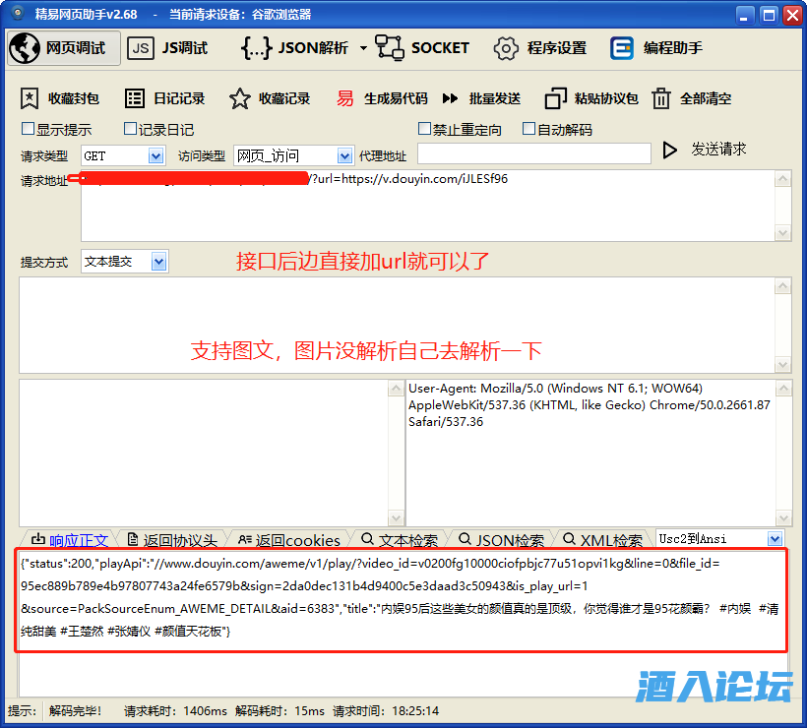Click the 批量发送 fast-forward icon
Screen dimensions: 807x728
pyautogui.click(x=451, y=98)
